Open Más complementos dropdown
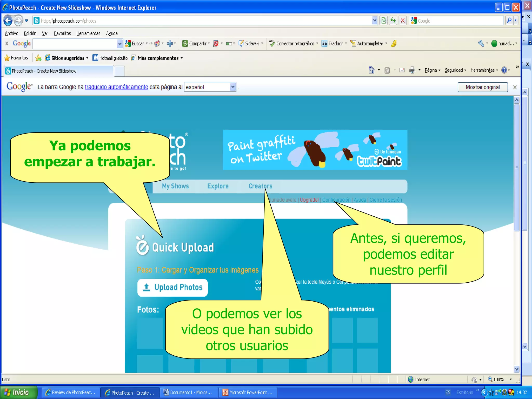 click(x=157, y=58)
